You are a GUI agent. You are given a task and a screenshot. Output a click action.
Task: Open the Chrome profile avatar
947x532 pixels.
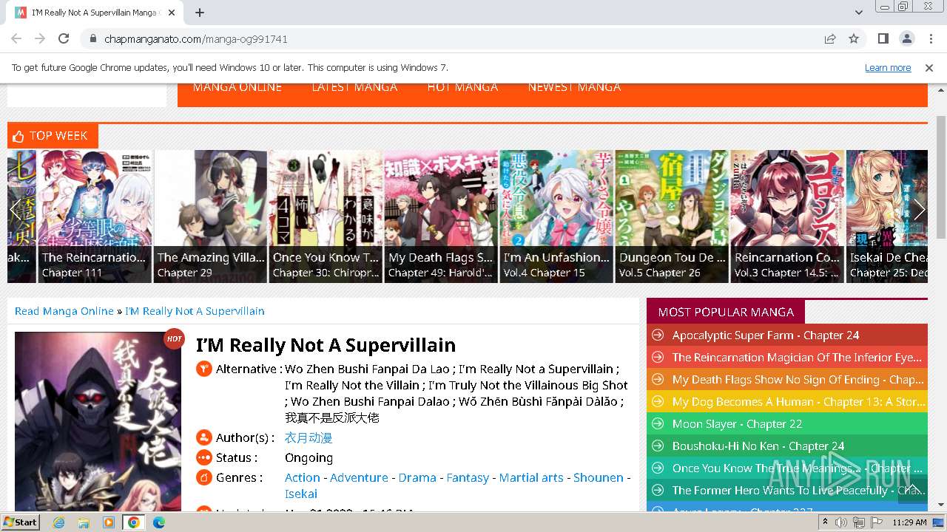(x=907, y=38)
